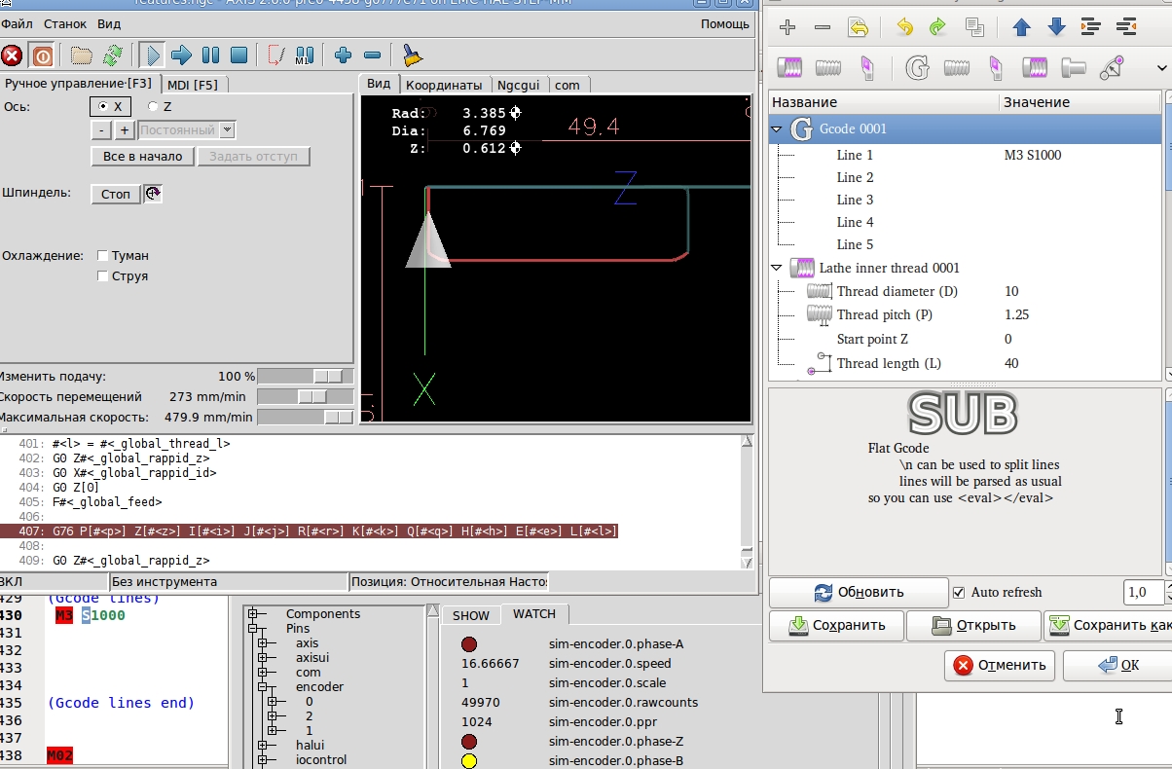Enable the Туман coolant checkbox

103,256
